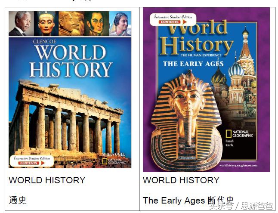This screenshot has width=278, height=213.
Task: Click the SPIELVOGEL author name
Action: pyautogui.click(x=114, y=154)
